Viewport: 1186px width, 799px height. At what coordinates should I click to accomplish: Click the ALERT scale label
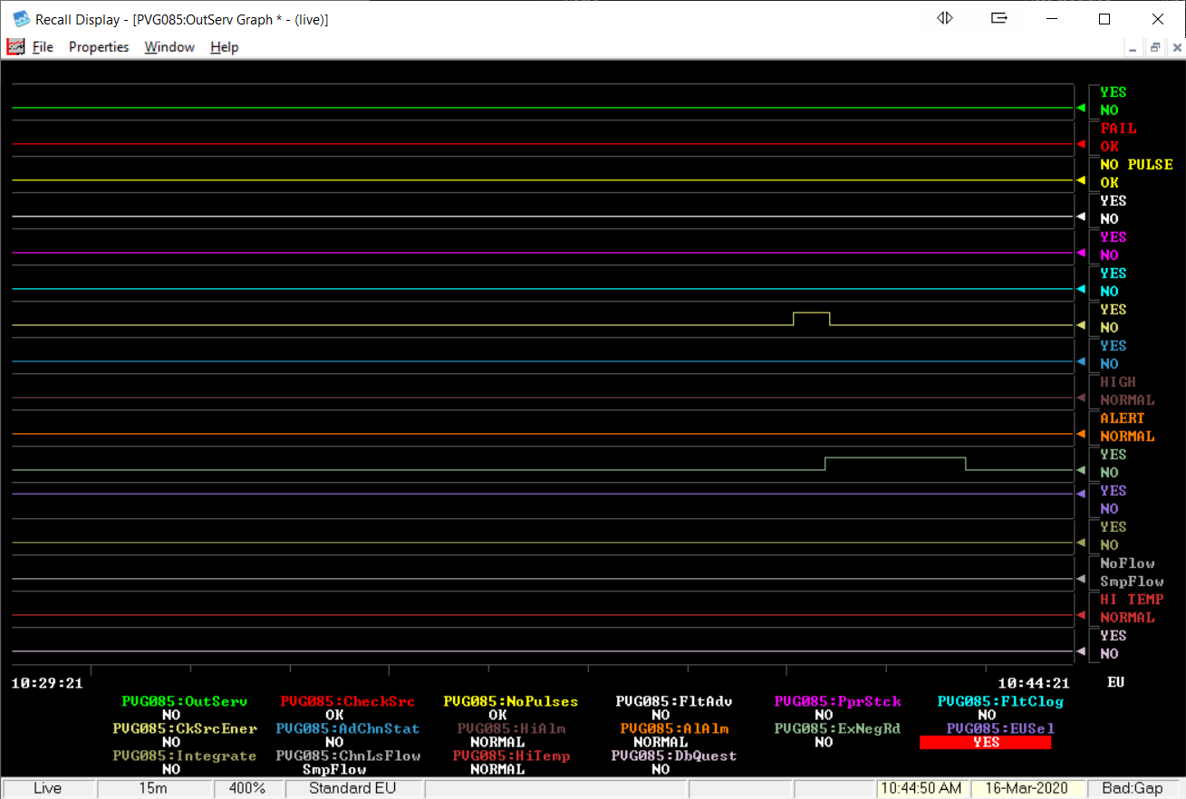[1123, 419]
